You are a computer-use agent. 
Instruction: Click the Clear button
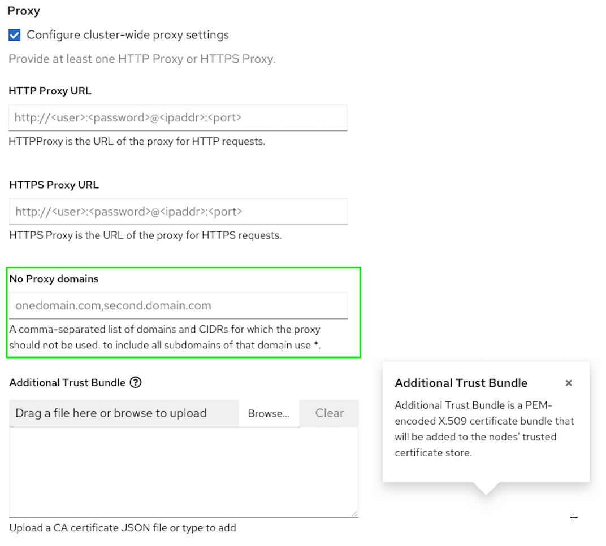(x=329, y=413)
